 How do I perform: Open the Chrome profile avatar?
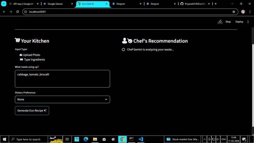243,12
